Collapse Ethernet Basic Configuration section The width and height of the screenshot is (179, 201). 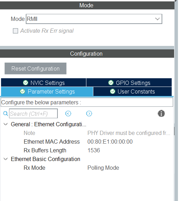[6, 159]
